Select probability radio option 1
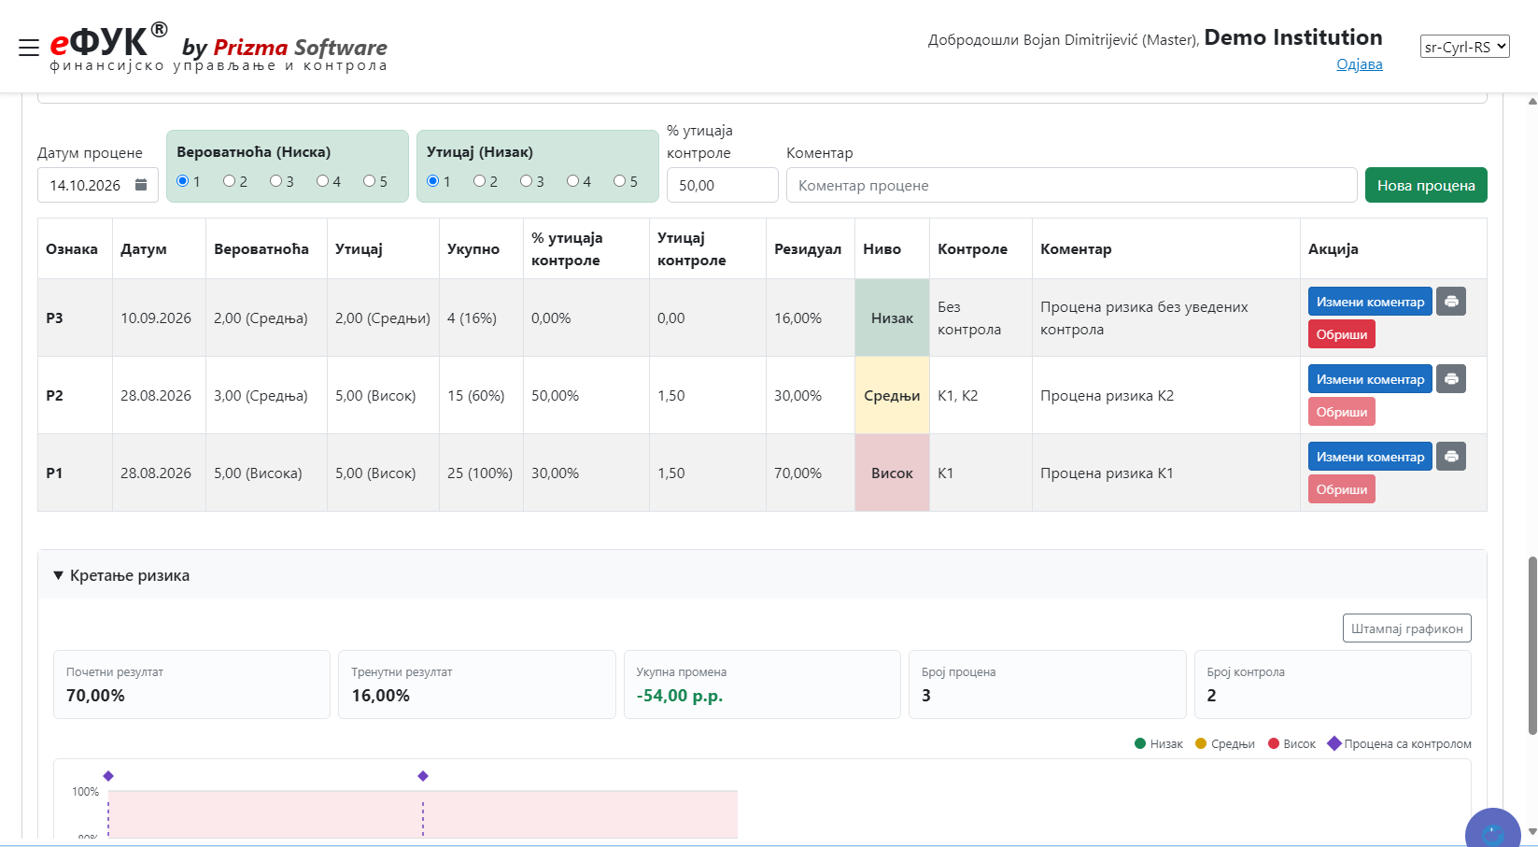This screenshot has height=847, width=1538. point(183,181)
